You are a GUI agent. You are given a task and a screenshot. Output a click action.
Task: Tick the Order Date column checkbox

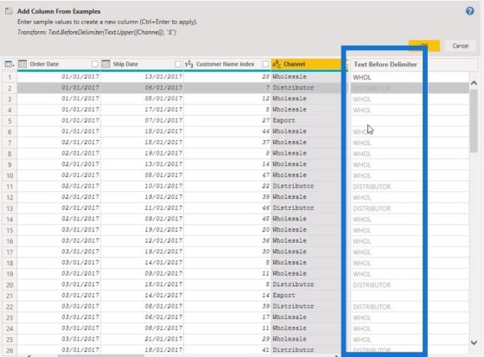tap(95, 64)
